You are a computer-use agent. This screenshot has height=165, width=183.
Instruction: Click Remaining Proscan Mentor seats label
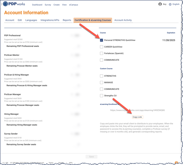pyautogui.click(x=22, y=66)
